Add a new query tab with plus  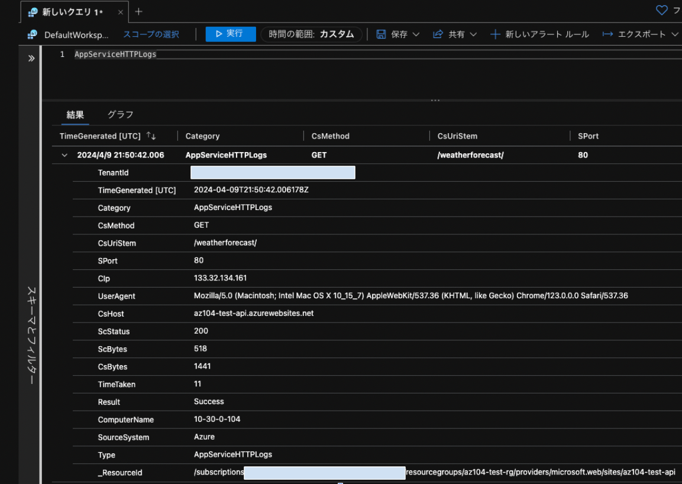pos(138,12)
